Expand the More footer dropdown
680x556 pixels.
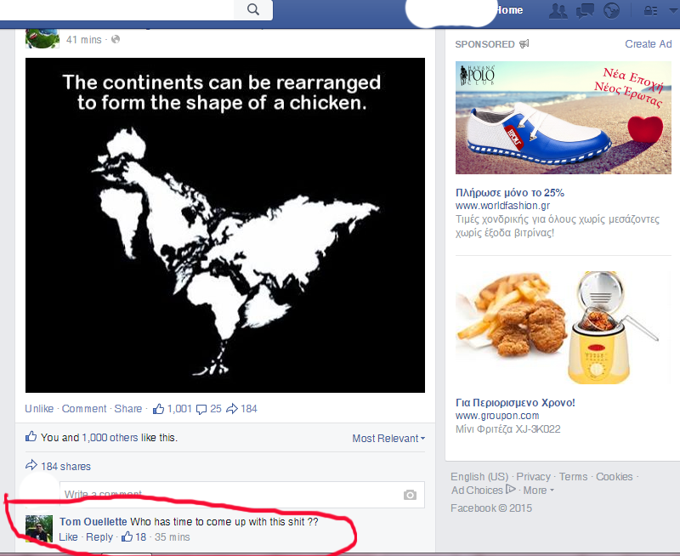pyautogui.click(x=538, y=491)
